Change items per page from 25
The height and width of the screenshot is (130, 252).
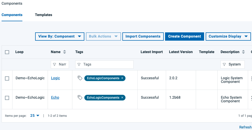[x=35, y=115]
